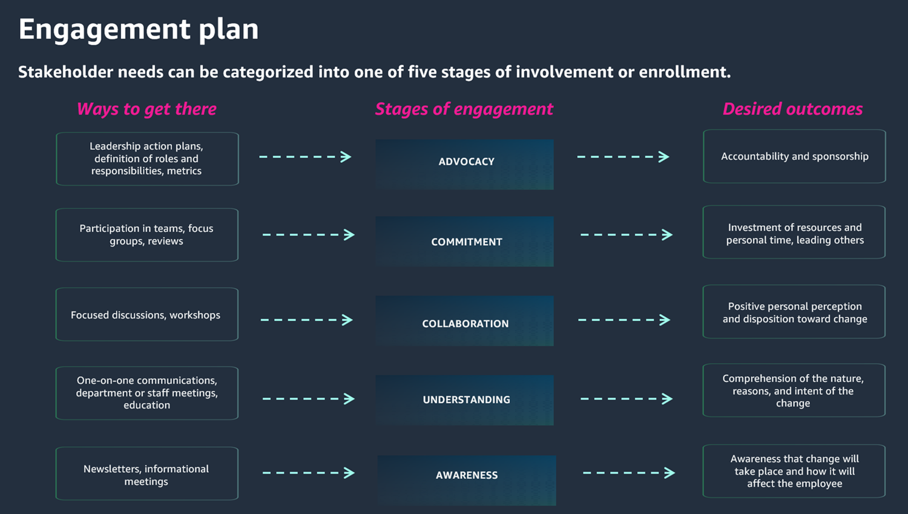This screenshot has height=514, width=908.
Task: Click the Desired outcomes heading
Action: point(792,109)
